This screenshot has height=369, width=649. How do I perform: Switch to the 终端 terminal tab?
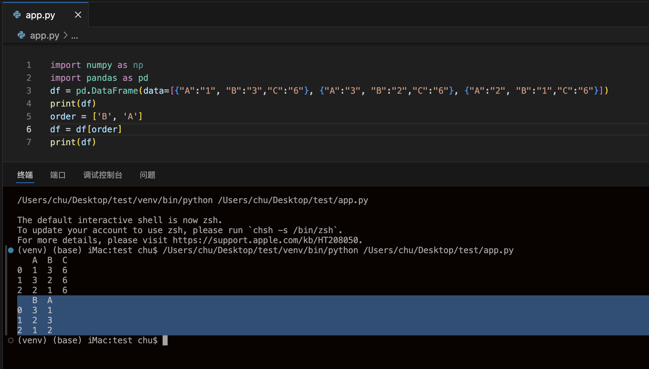[x=25, y=175]
